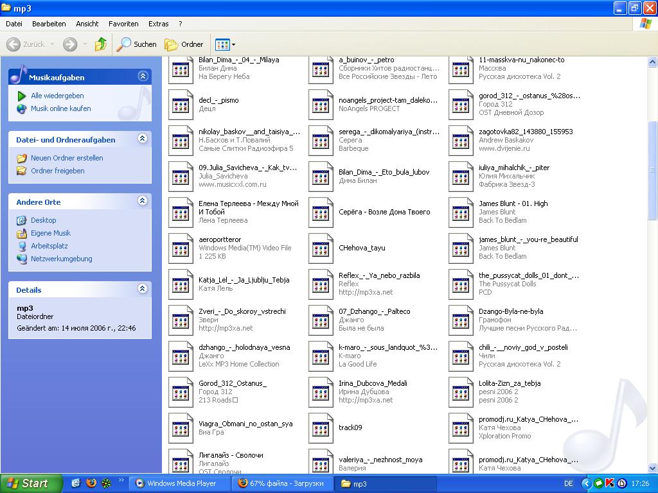
Task: Select the 07_Dzhango_-_Palteco file icon
Action: tap(321, 320)
